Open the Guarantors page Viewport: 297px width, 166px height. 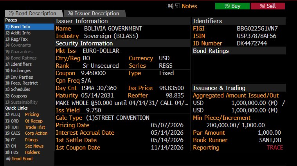pyautogui.click(x=19, y=52)
